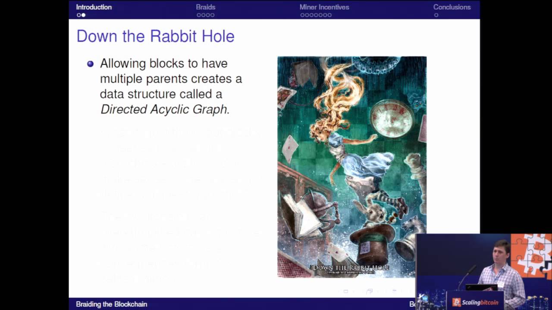Go to the Miner Incentives section
The width and height of the screenshot is (552, 310).
coord(324,7)
